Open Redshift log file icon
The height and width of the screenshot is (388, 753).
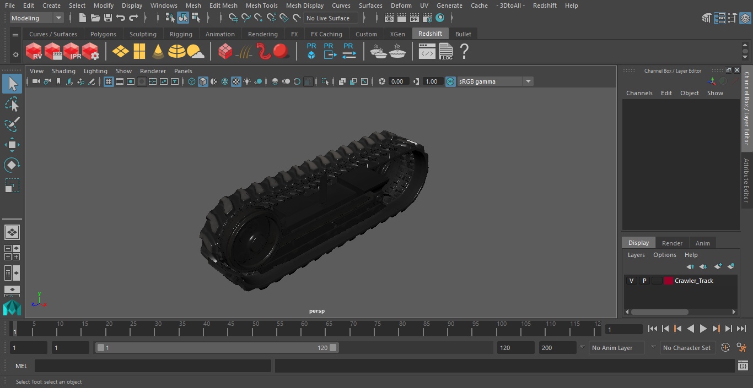click(x=445, y=51)
